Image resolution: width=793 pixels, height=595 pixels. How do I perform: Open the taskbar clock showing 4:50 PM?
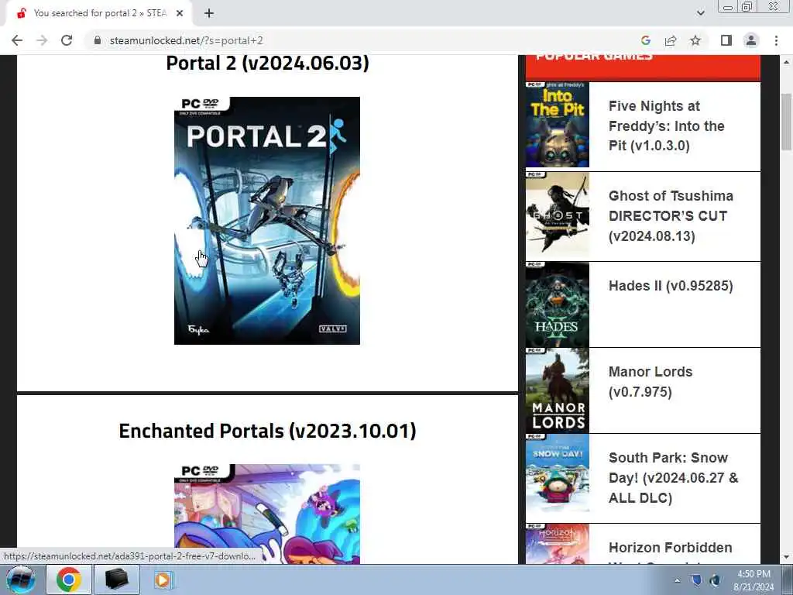pos(754,580)
